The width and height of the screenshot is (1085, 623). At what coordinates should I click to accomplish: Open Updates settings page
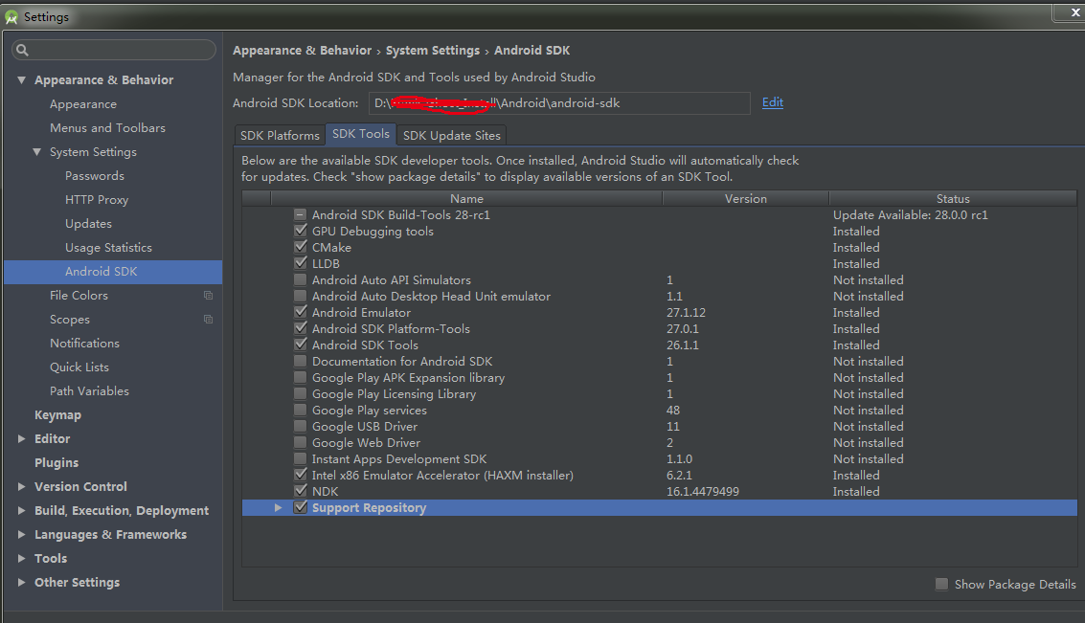tap(88, 223)
